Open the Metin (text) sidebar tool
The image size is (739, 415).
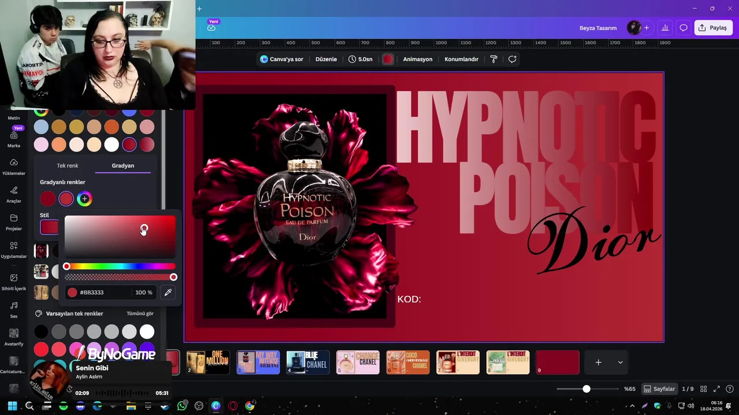point(14,118)
